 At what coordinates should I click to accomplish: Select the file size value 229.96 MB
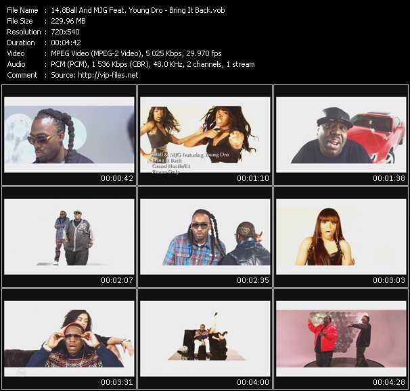pos(68,21)
